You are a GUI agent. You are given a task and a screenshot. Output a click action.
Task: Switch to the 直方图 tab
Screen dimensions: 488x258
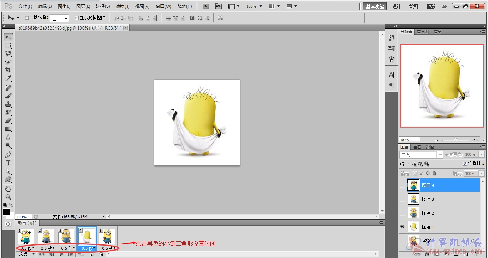click(423, 32)
